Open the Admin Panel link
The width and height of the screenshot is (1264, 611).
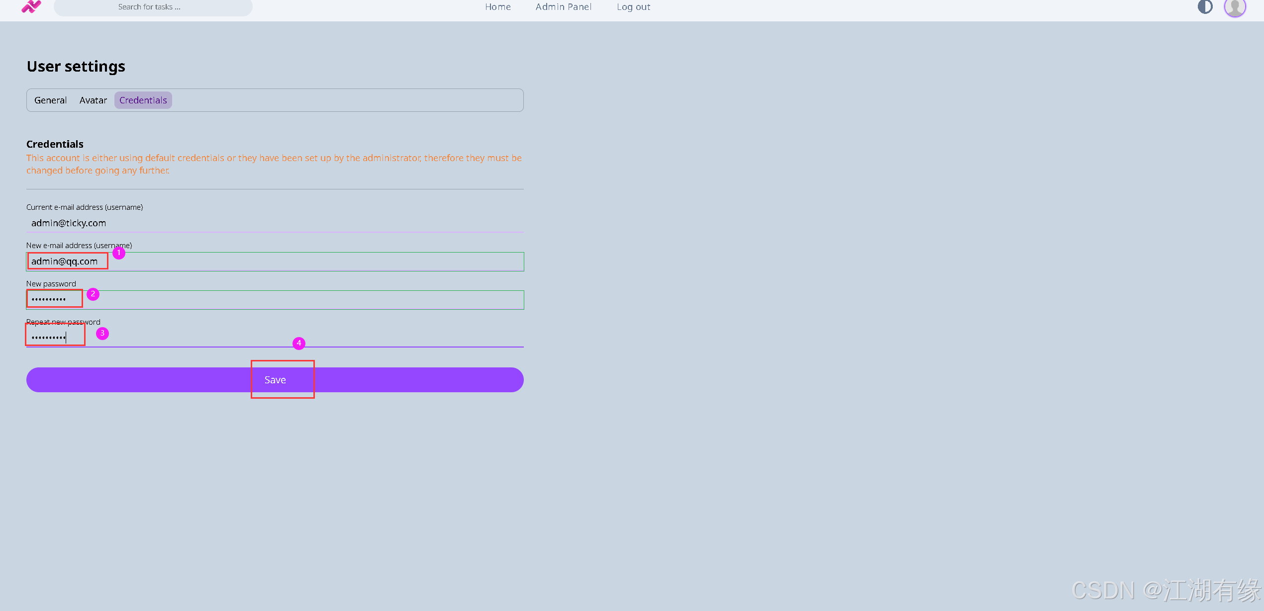[564, 7]
